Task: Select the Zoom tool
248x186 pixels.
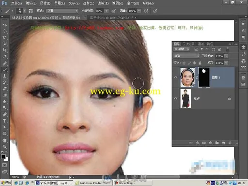Action: click(4, 147)
